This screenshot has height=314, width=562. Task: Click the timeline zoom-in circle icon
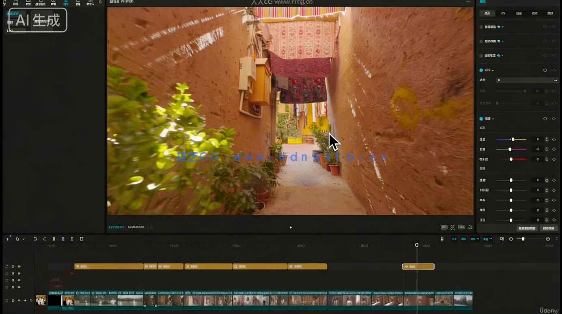point(548,239)
